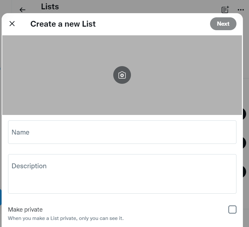Check the Make private checkbox

[232, 209]
